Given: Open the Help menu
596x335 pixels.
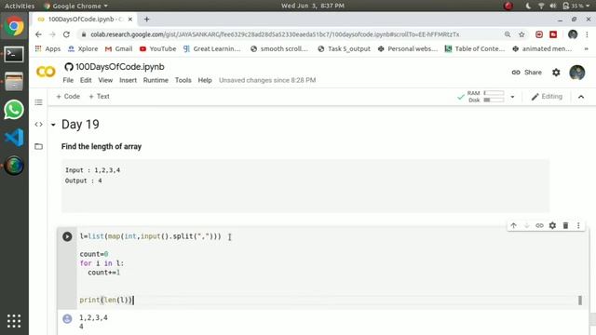Looking at the screenshot, I should pos(205,80).
